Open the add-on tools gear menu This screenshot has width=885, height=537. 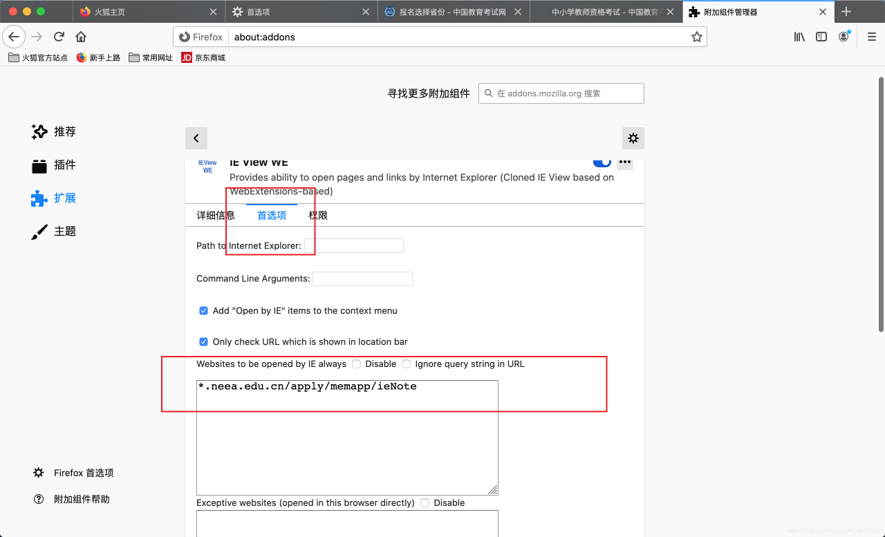[x=633, y=138]
